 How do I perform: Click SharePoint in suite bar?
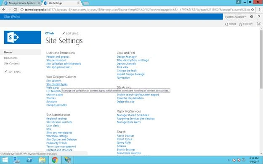click(x=12, y=16)
